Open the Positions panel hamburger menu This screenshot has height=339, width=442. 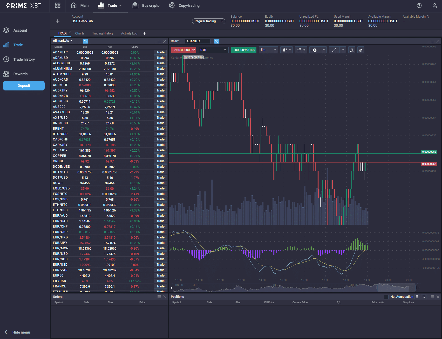pos(432,297)
